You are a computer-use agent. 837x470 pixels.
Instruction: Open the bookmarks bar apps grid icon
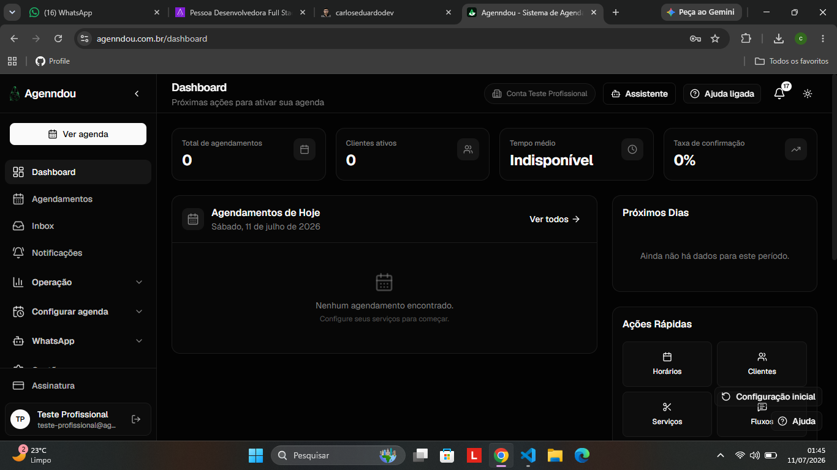pos(12,61)
